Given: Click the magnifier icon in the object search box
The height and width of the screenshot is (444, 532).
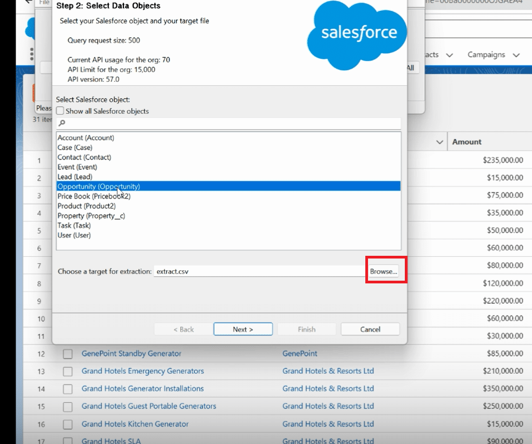Looking at the screenshot, I should click(x=61, y=123).
